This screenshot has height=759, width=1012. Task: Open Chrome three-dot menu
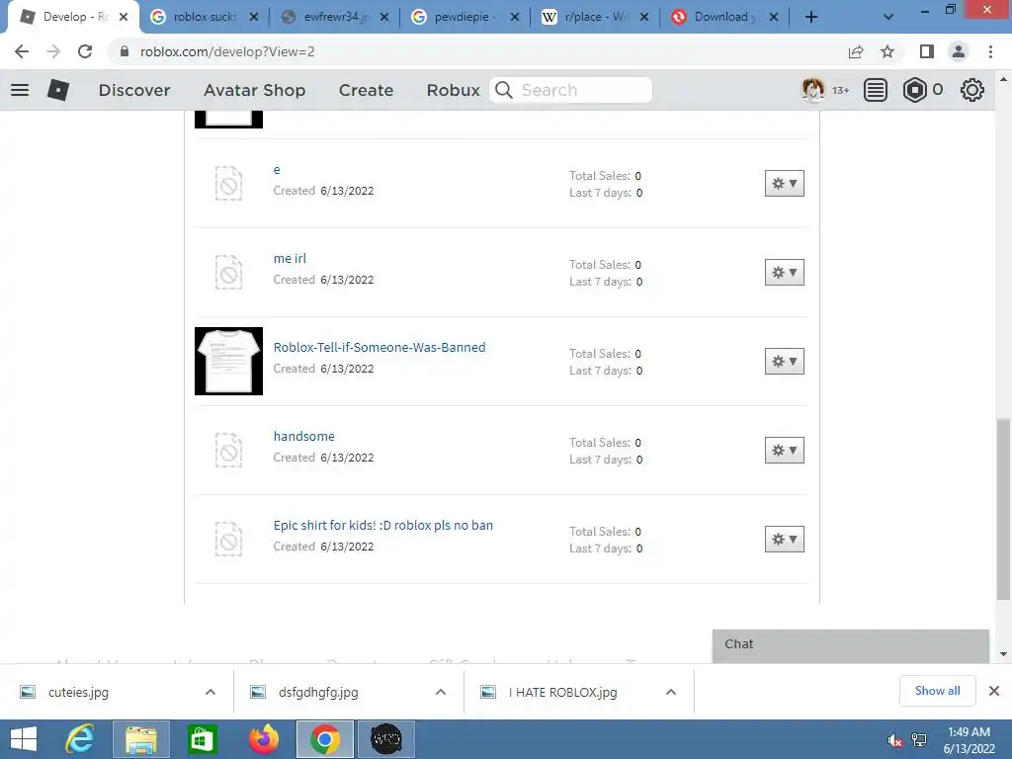[990, 51]
